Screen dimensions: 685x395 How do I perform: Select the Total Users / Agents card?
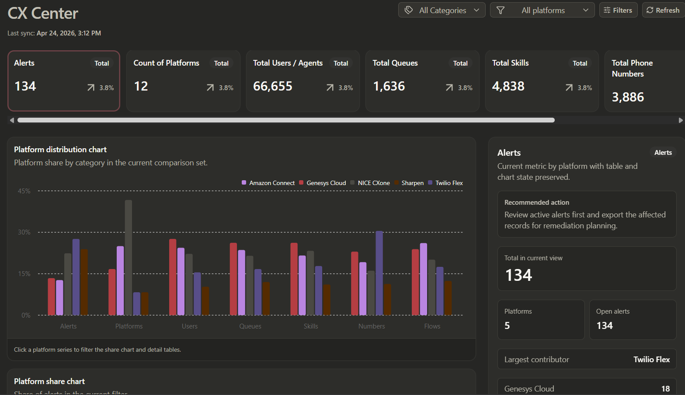tap(303, 81)
